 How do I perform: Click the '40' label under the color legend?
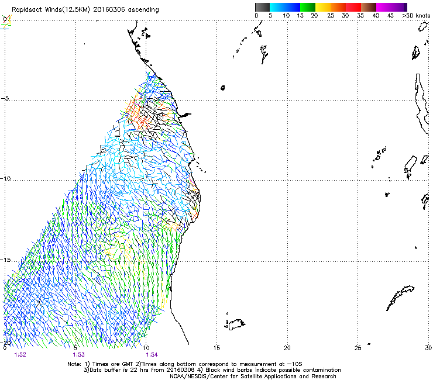pos(376,16)
